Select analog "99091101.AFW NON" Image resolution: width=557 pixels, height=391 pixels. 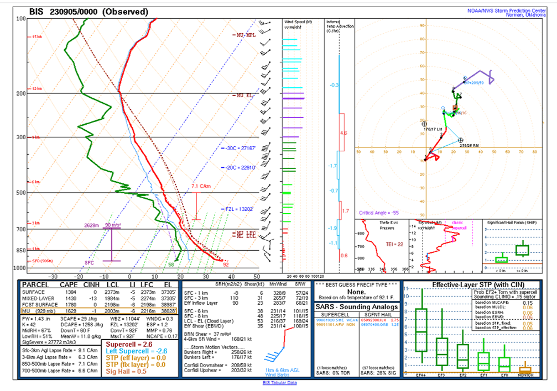click(335, 325)
